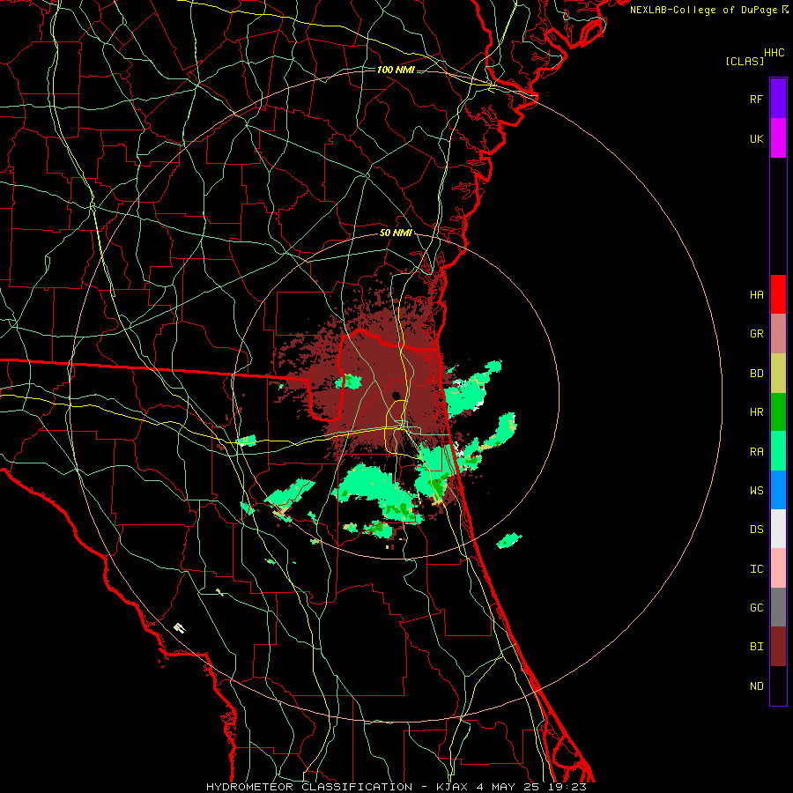Click the BD legend label

pyautogui.click(x=756, y=374)
